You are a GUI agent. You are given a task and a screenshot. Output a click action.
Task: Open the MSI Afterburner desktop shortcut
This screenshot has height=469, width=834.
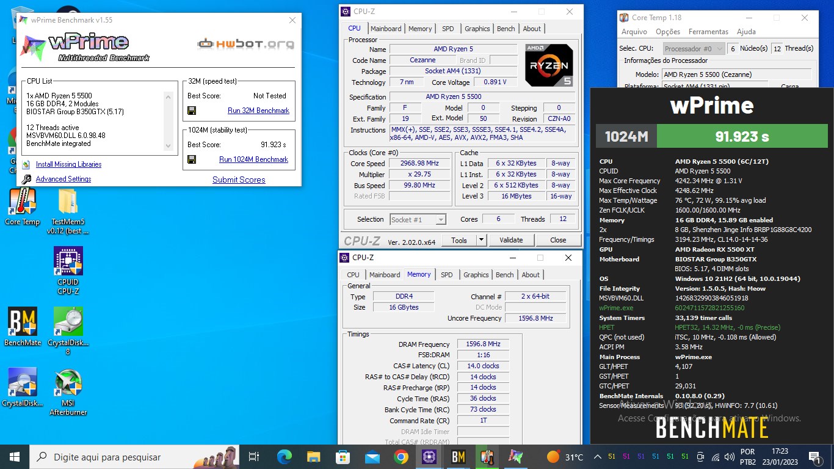coord(68,391)
